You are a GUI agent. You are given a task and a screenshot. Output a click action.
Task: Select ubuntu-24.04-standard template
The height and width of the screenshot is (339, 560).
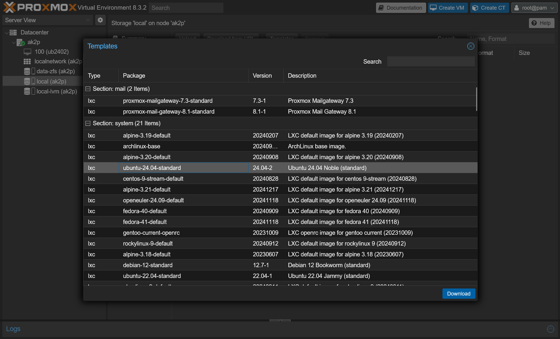[280, 168]
